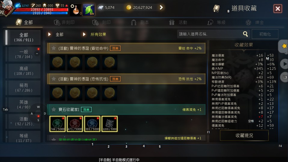
Task: Expand the 全部 category filter dropdown
Action: 56,34
